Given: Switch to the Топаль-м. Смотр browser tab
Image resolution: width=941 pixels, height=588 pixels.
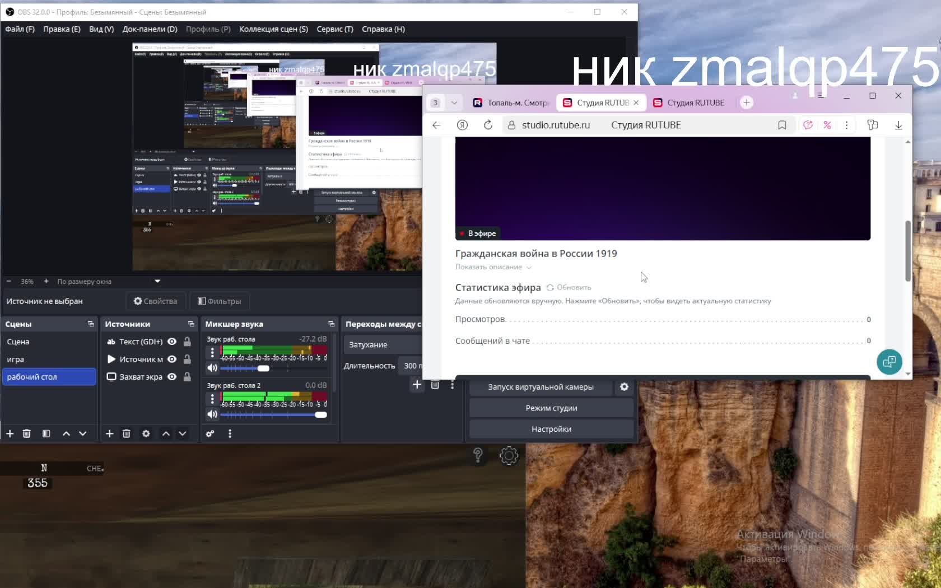Looking at the screenshot, I should (x=511, y=102).
